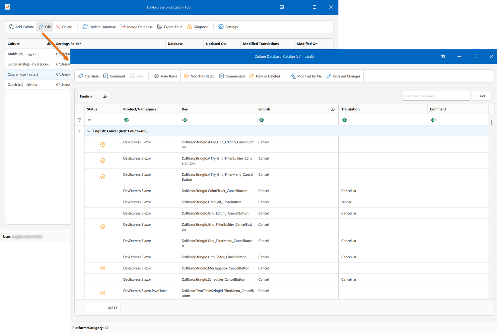Viewport: 497px width, 333px height.
Task: Select the Translate tool in the toolbar
Action: 88,76
